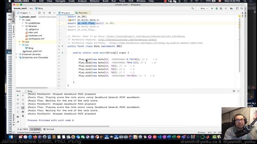Open the Navigate menu
This screenshot has height=144, width=257.
(60, 1)
